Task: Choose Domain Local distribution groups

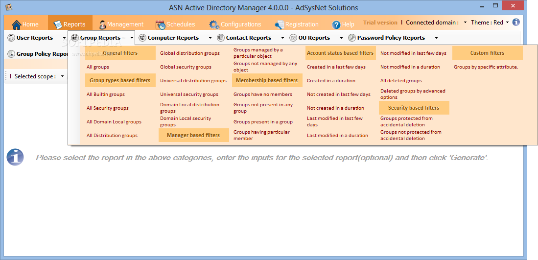Action: 190,108
